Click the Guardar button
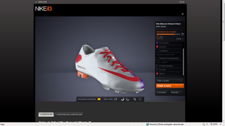This screenshot has height=126, width=225. pyautogui.click(x=177, y=92)
